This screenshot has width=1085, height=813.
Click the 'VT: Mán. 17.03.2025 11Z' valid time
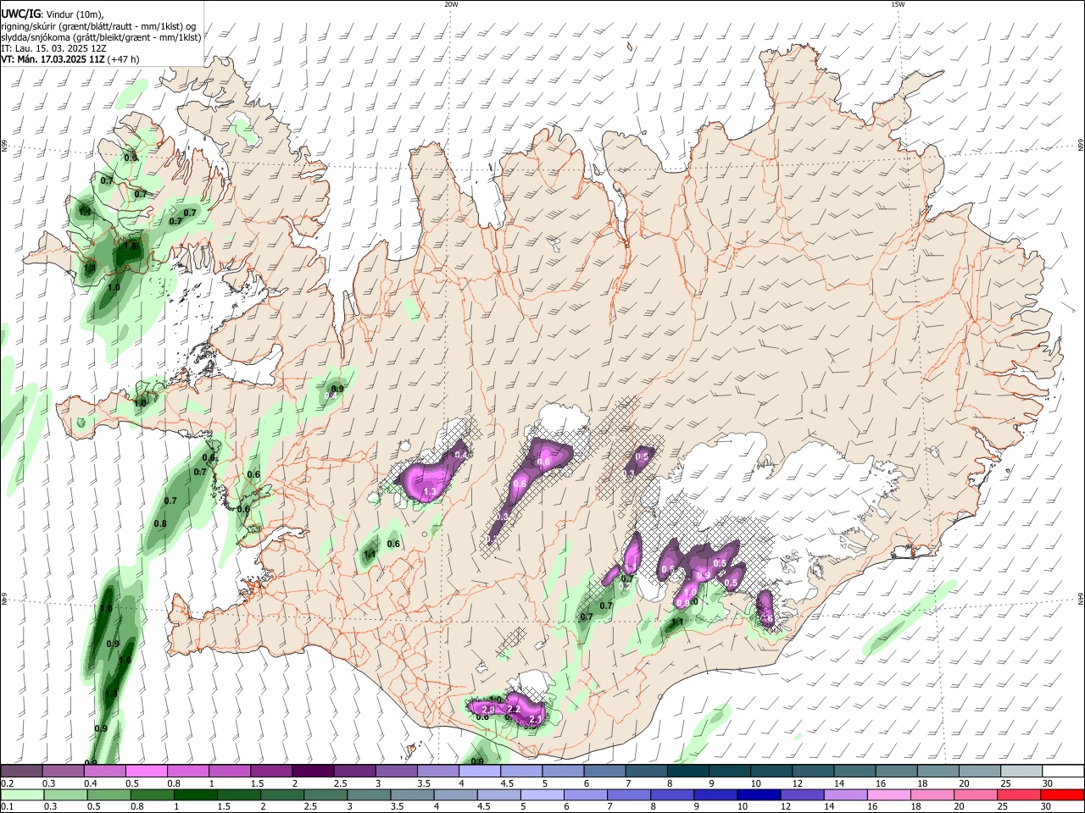pyautogui.click(x=52, y=59)
